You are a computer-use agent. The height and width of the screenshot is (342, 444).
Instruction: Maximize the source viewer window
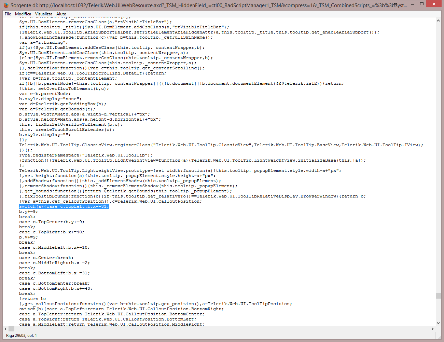click(421, 4)
